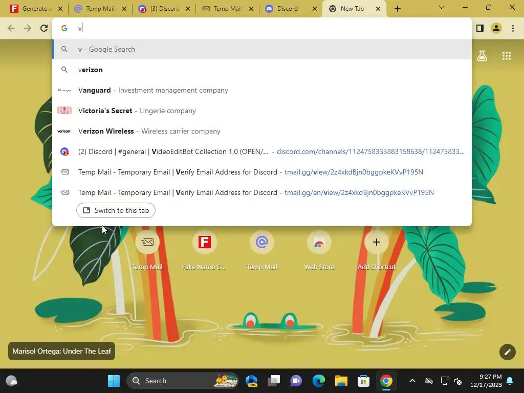Viewport: 524px width, 393px height.
Task: Open the tmail.gg/en/view Temp Mail suggestion
Action: click(262, 192)
